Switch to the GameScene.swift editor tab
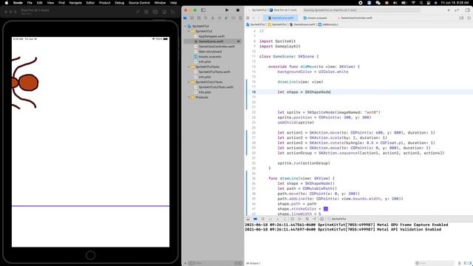 point(281,18)
